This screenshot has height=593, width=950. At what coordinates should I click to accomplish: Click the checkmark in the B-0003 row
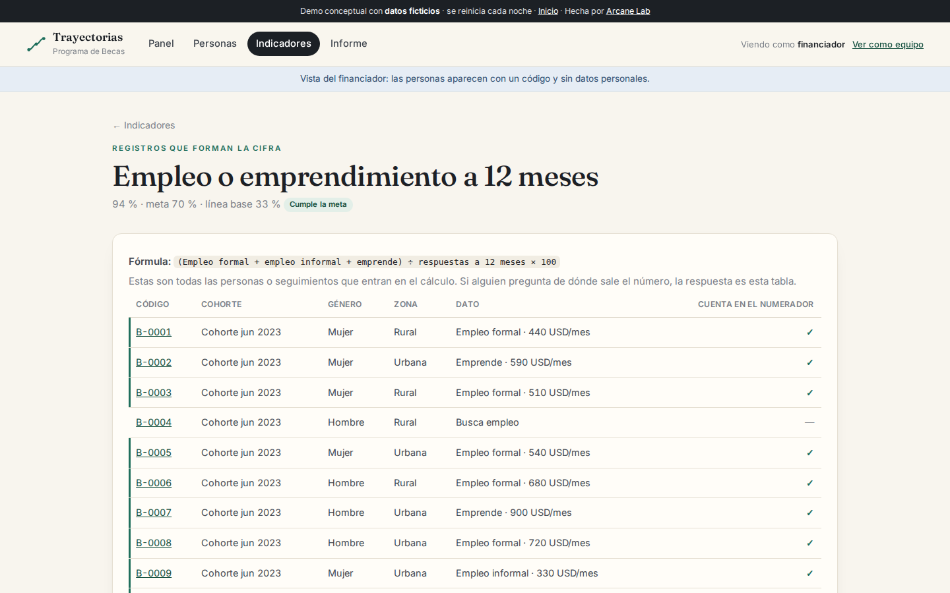click(x=809, y=393)
